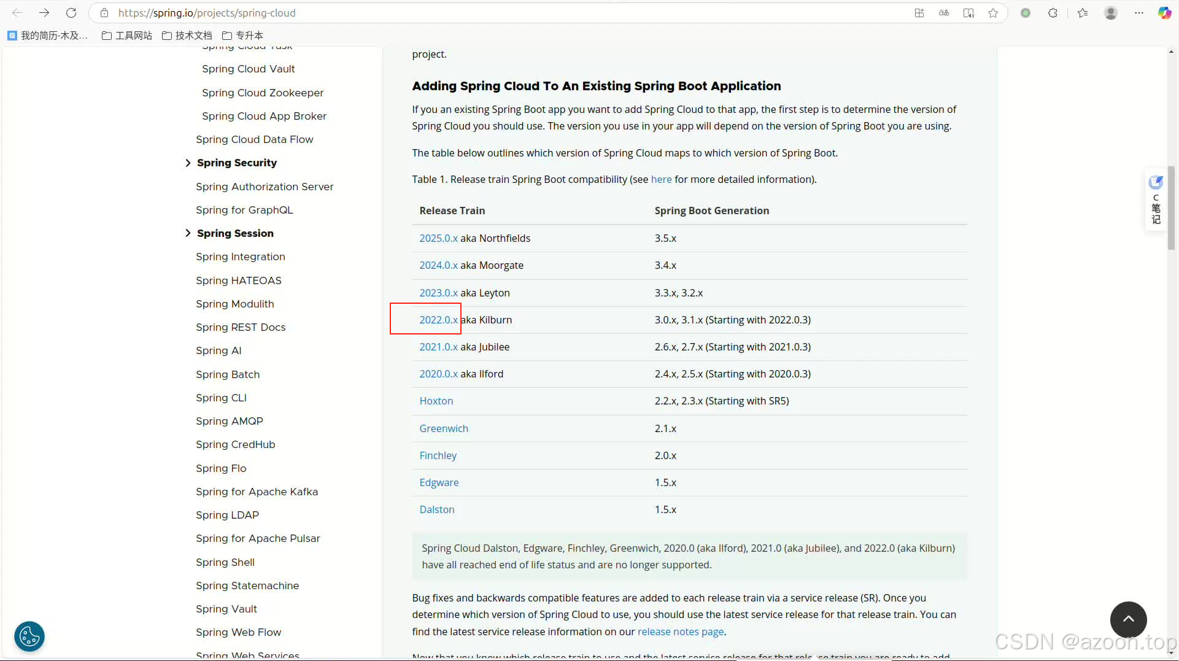This screenshot has height=661, width=1179.
Task: Open Spring Modulith in sidebar
Action: [235, 304]
